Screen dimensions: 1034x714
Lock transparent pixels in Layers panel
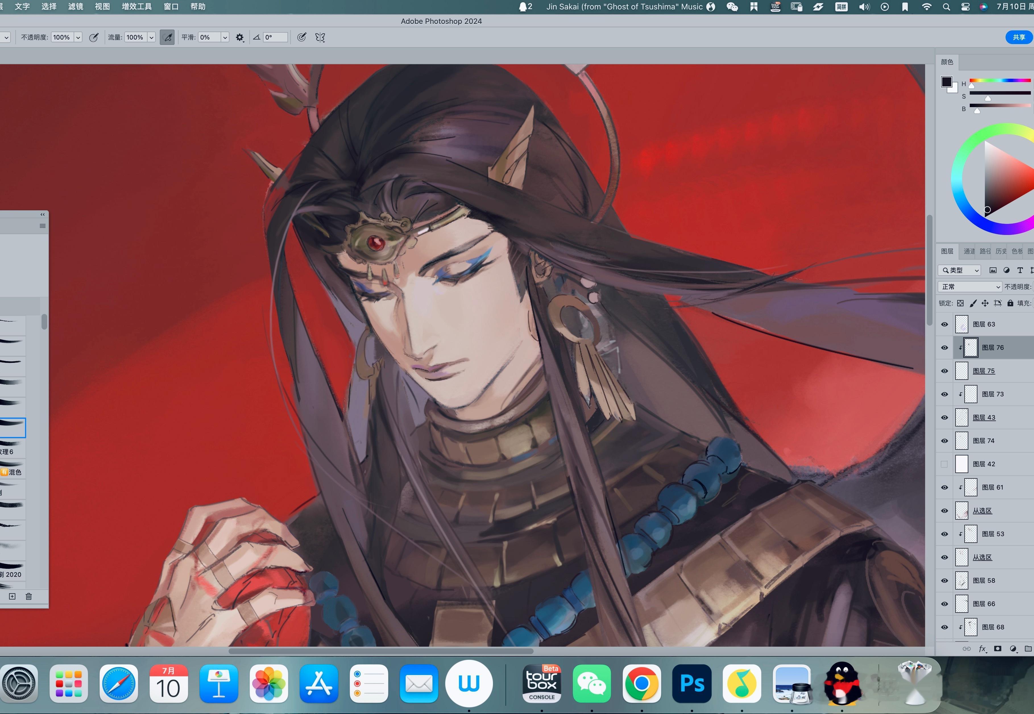(960, 303)
